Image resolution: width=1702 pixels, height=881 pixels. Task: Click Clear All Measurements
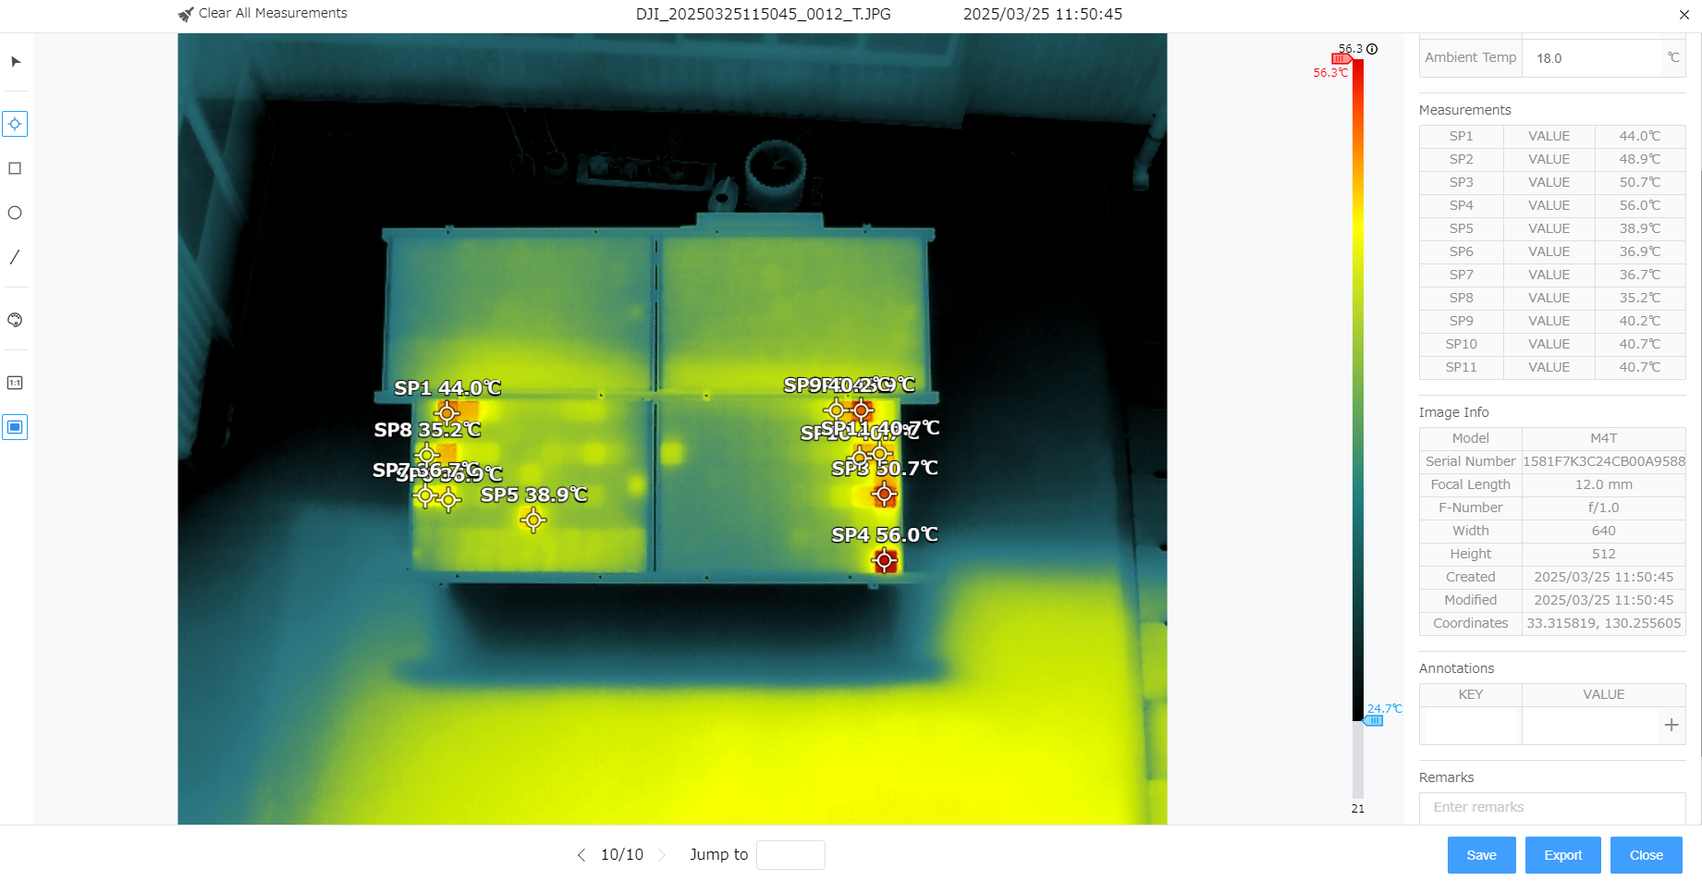pos(273,13)
